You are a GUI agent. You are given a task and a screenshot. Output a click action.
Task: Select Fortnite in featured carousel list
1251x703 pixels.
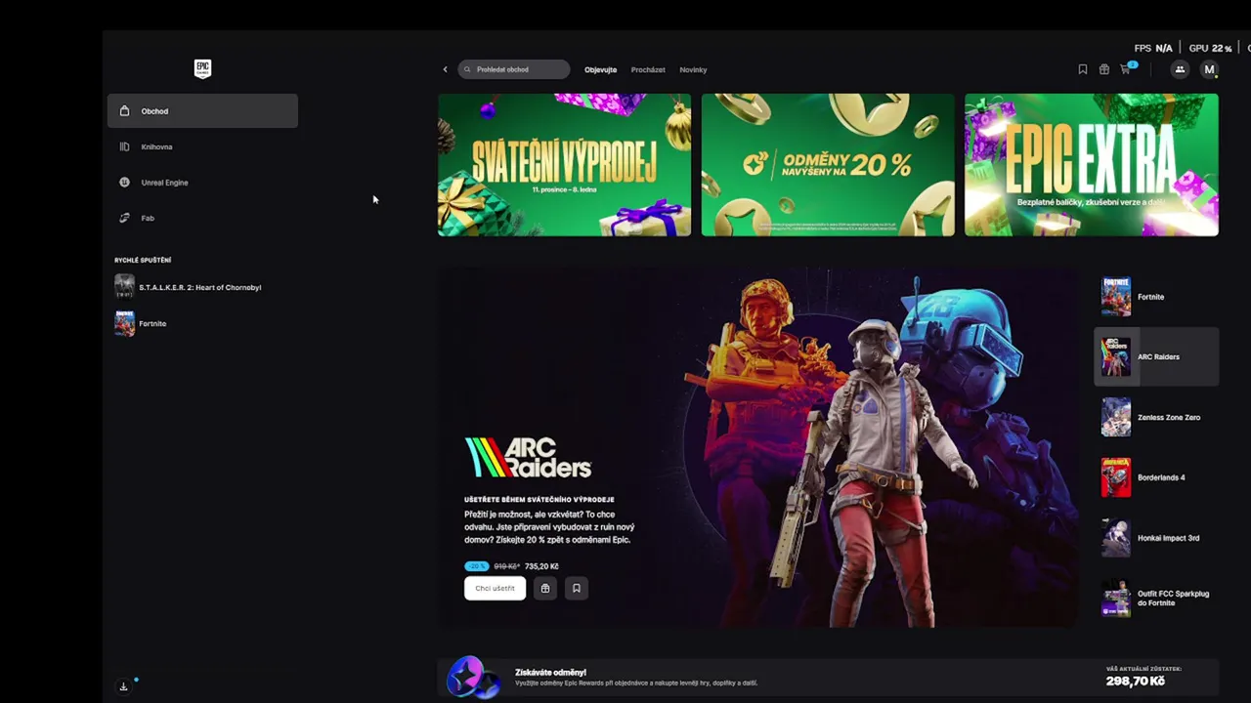[x=1156, y=297]
